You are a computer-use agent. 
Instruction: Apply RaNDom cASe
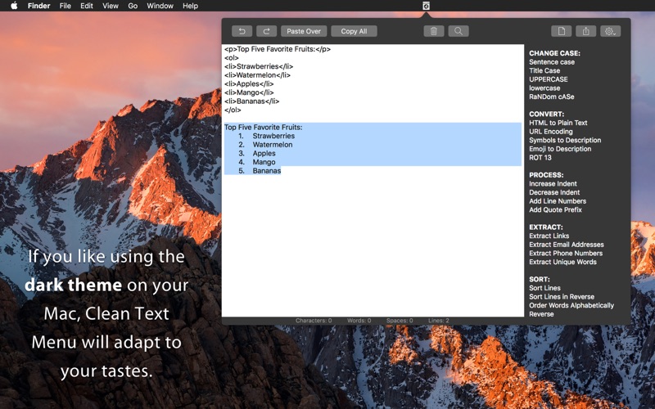click(x=552, y=97)
